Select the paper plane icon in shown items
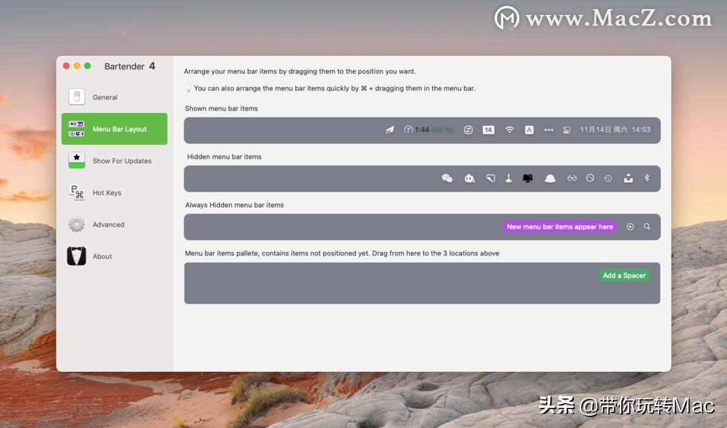The width and height of the screenshot is (727, 428). (389, 129)
